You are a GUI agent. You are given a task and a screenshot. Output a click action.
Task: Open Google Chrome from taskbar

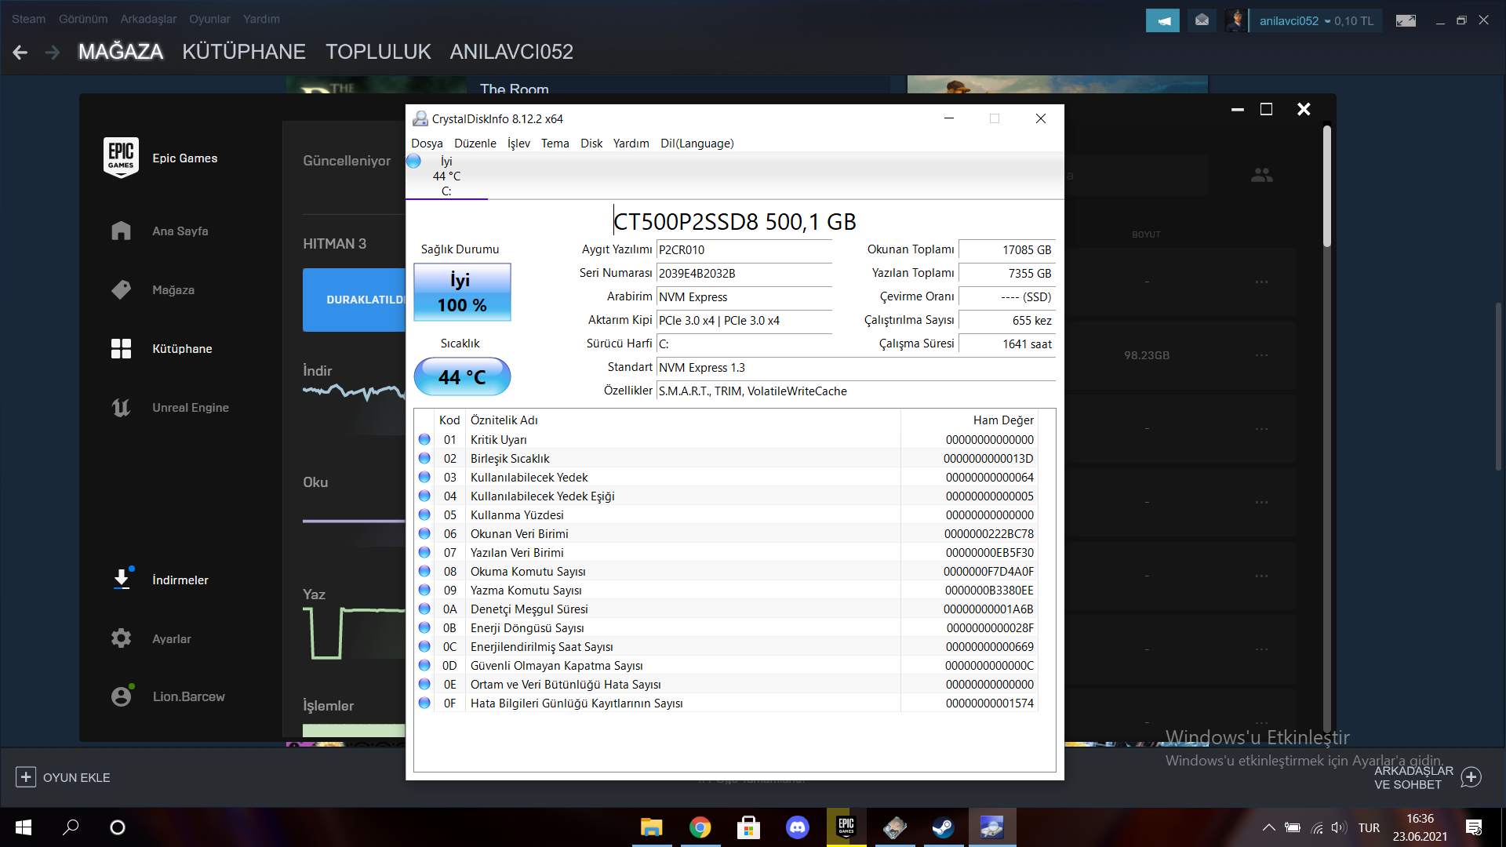coord(700,827)
